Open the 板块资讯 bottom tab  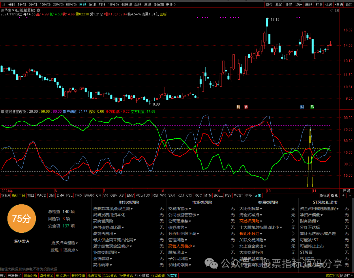(x=126, y=275)
